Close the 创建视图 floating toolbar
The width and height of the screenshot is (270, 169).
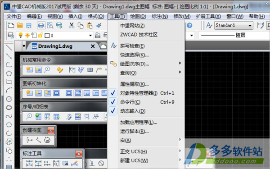coord(50,130)
